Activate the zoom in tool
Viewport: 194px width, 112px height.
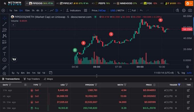[x=5, y=74]
